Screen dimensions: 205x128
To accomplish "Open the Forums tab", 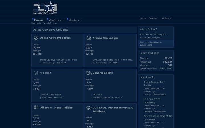I will (x=38, y=20).
